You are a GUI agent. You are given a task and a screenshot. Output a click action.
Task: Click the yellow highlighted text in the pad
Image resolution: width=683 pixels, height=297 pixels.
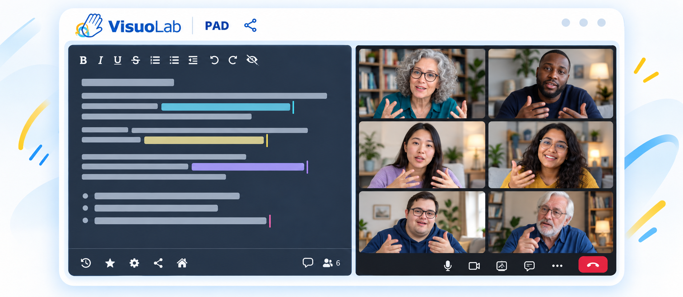point(204,140)
